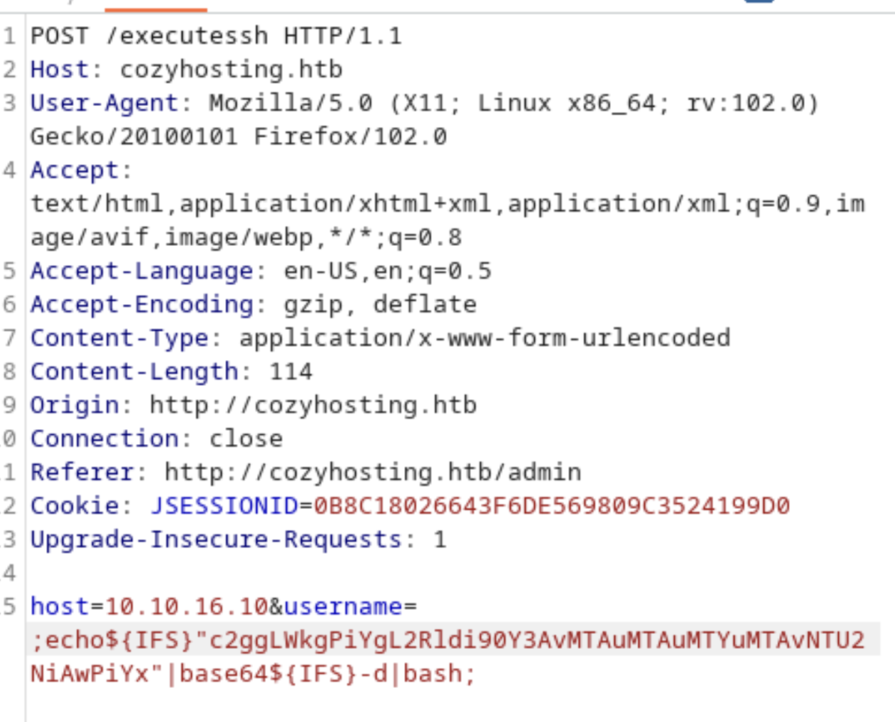Click the Origin header name
The image size is (895, 722).
[x=75, y=405]
